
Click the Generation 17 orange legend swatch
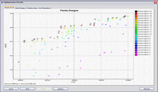(136, 18)
